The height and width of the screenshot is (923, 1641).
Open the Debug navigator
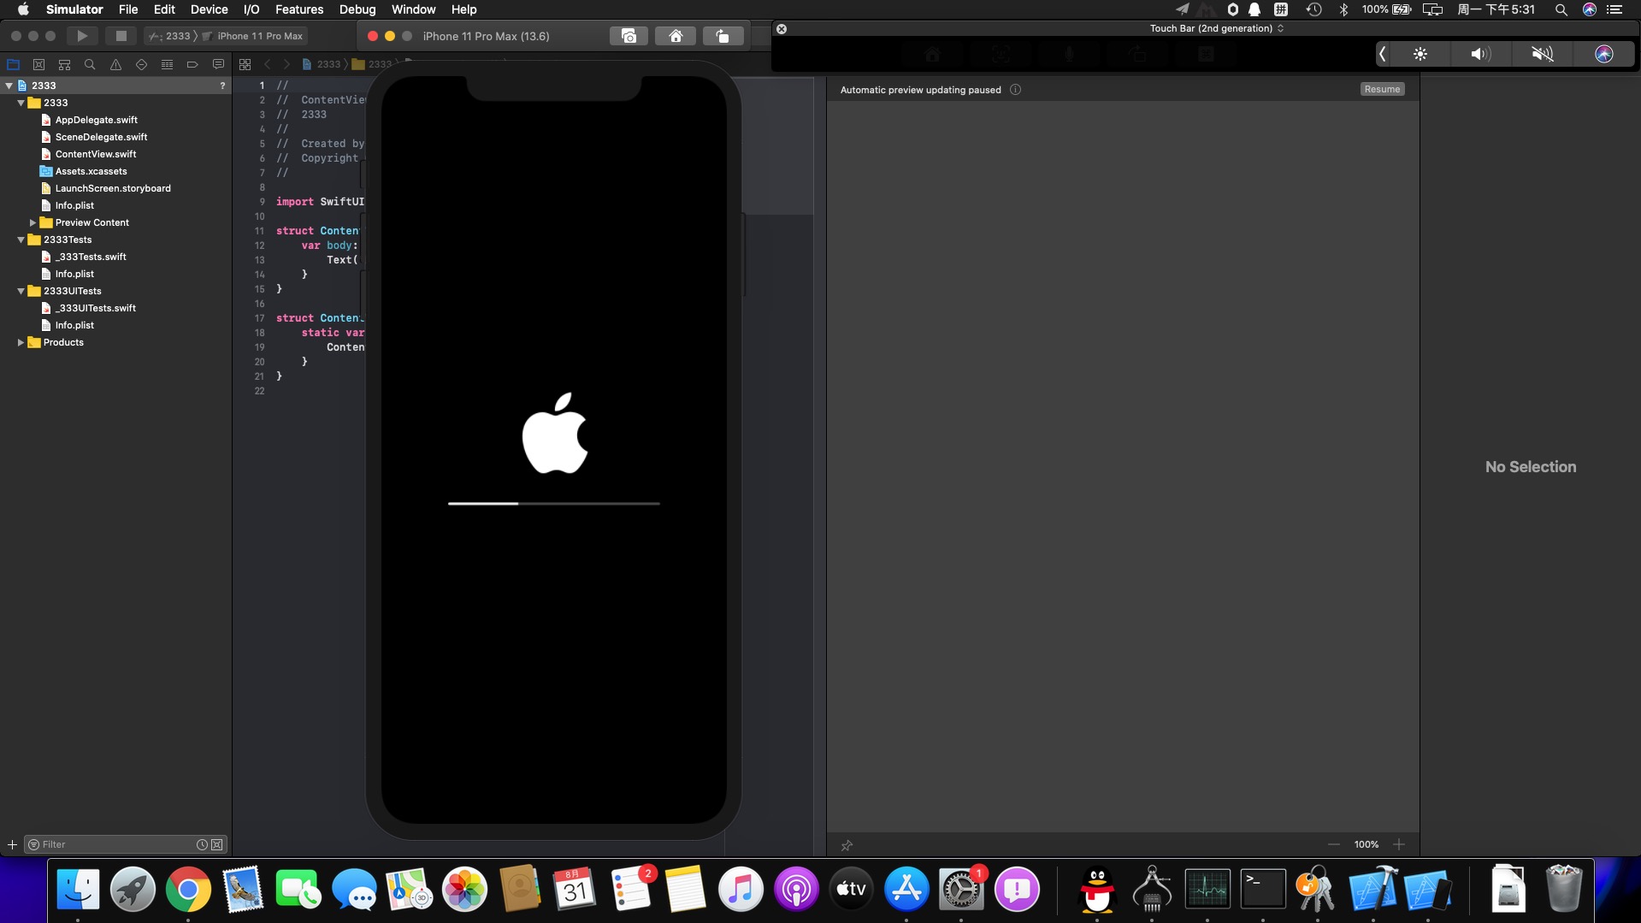click(167, 64)
